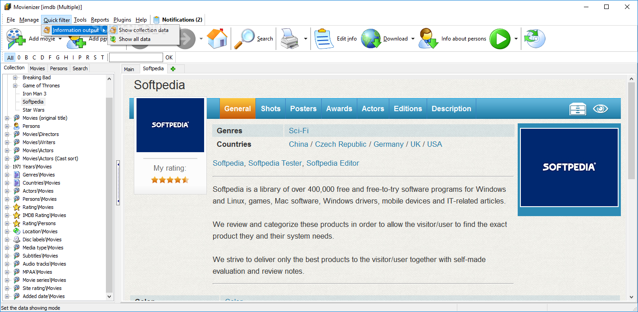The height and width of the screenshot is (312, 638).
Task: Open the File menu
Action: [x=11, y=20]
